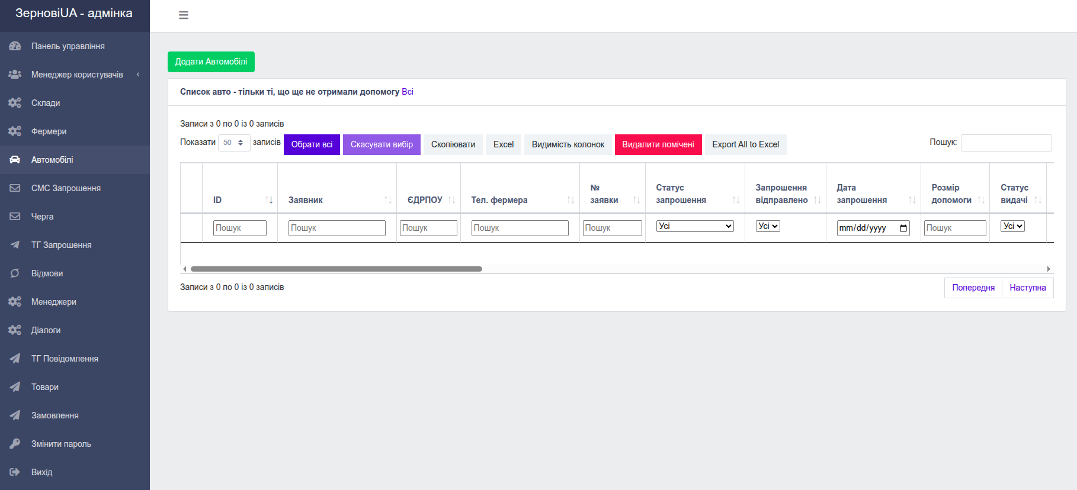The image size is (1077, 490).
Task: Focus the ID column search field
Action: tap(240, 228)
